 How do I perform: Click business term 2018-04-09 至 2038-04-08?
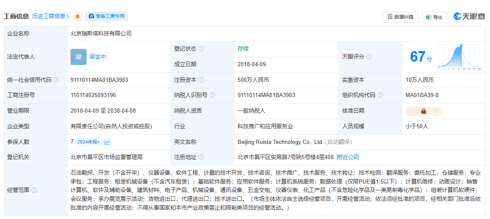(103, 111)
